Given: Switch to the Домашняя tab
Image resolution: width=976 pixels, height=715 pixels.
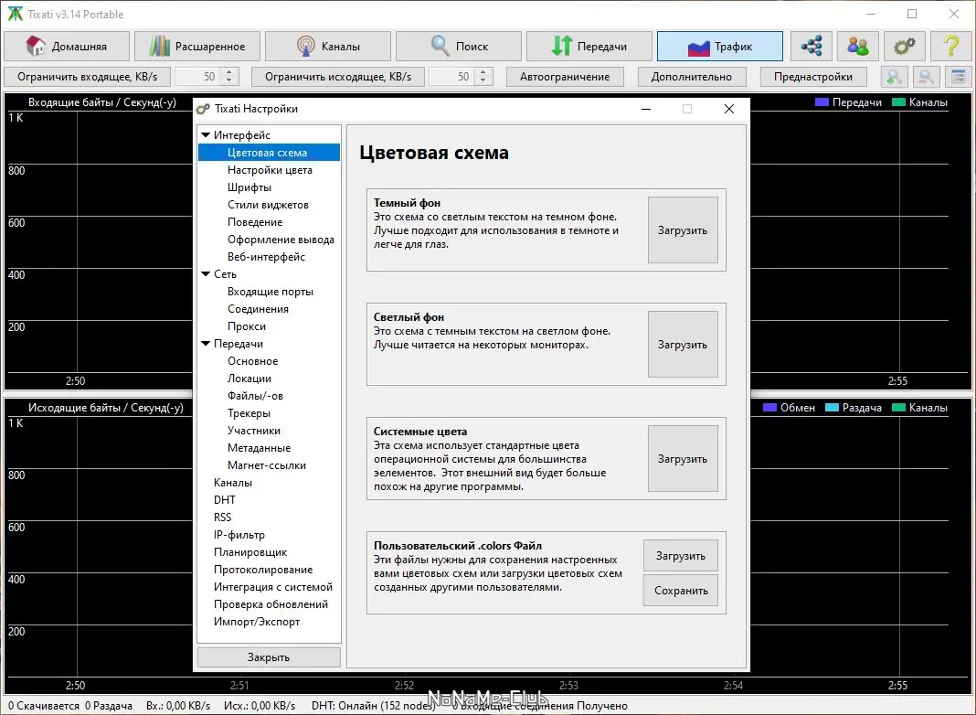Looking at the screenshot, I should (66, 46).
